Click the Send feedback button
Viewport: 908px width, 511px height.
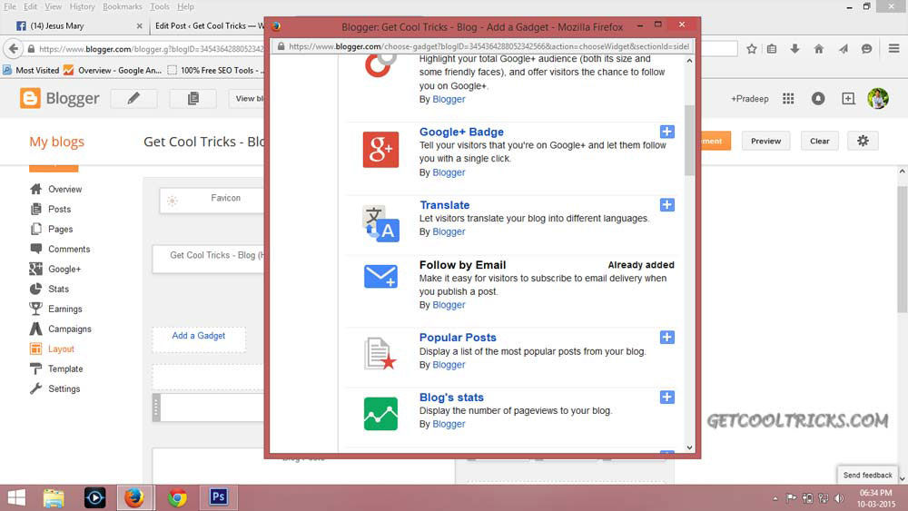tap(867, 475)
